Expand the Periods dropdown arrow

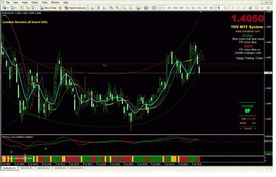click(x=149, y=8)
